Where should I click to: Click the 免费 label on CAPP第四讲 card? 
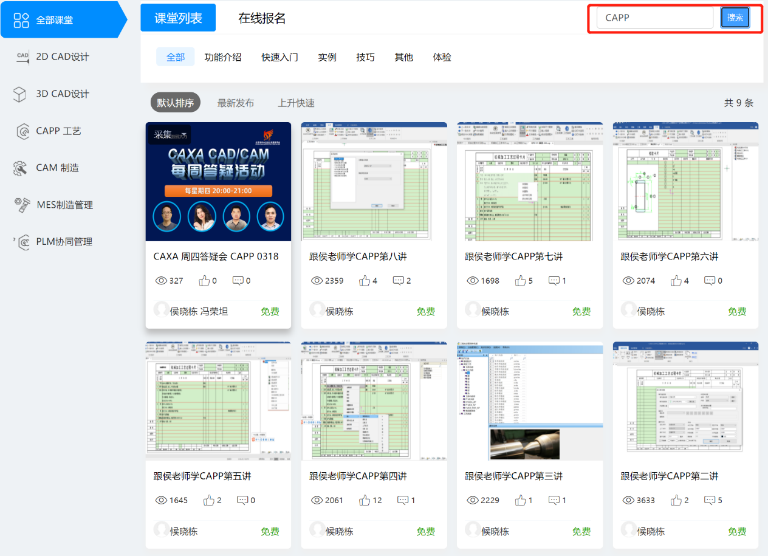pyautogui.click(x=426, y=532)
